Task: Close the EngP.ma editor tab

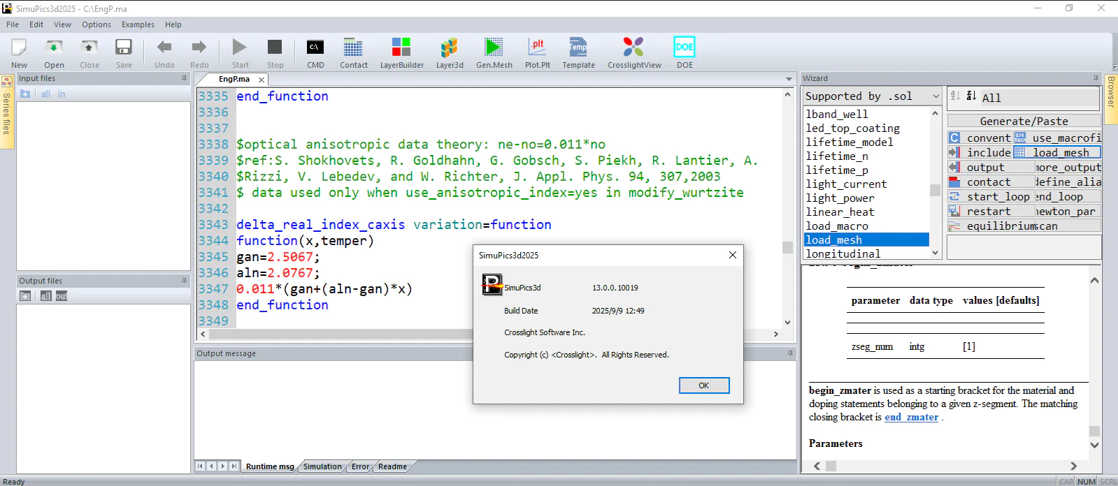Action: pyautogui.click(x=261, y=80)
